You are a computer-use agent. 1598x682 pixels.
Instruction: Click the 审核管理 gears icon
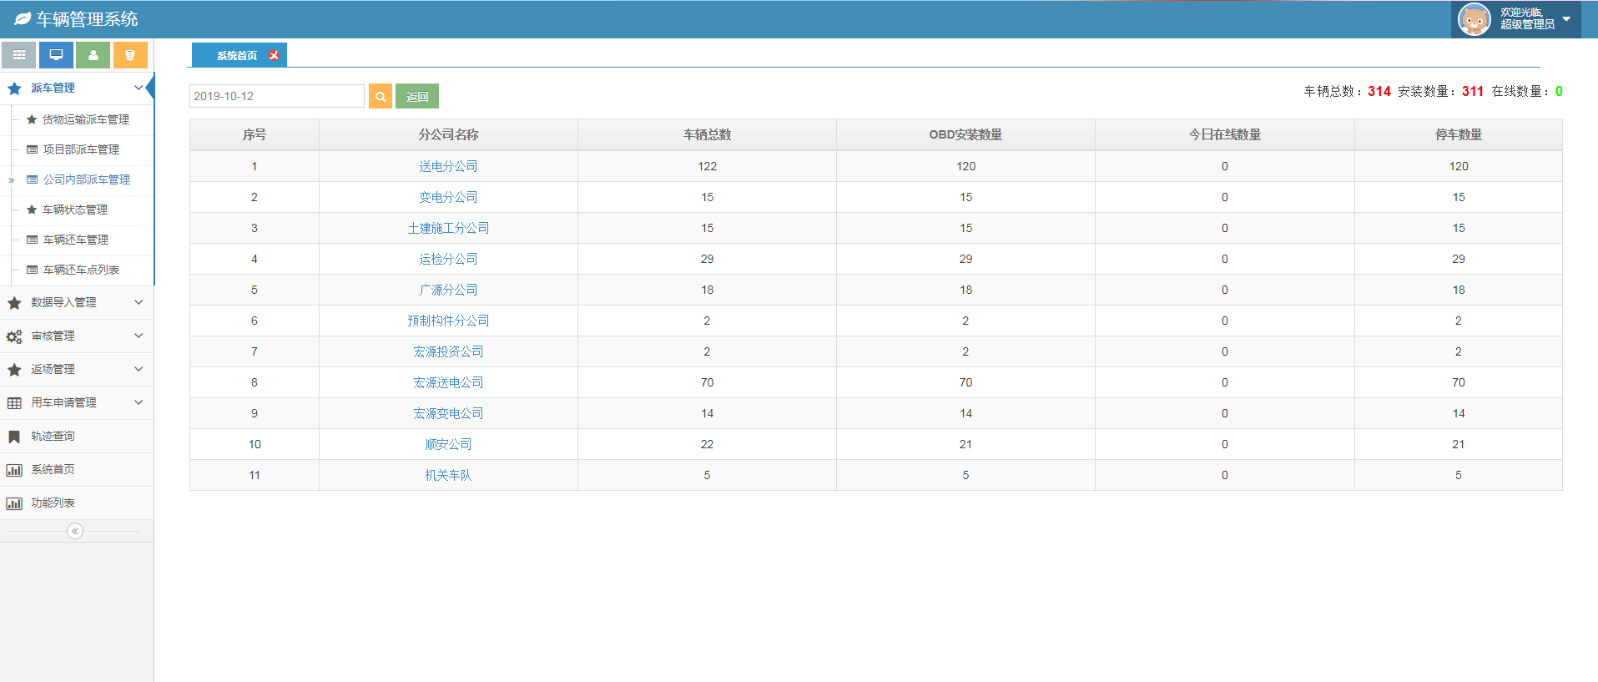click(14, 336)
